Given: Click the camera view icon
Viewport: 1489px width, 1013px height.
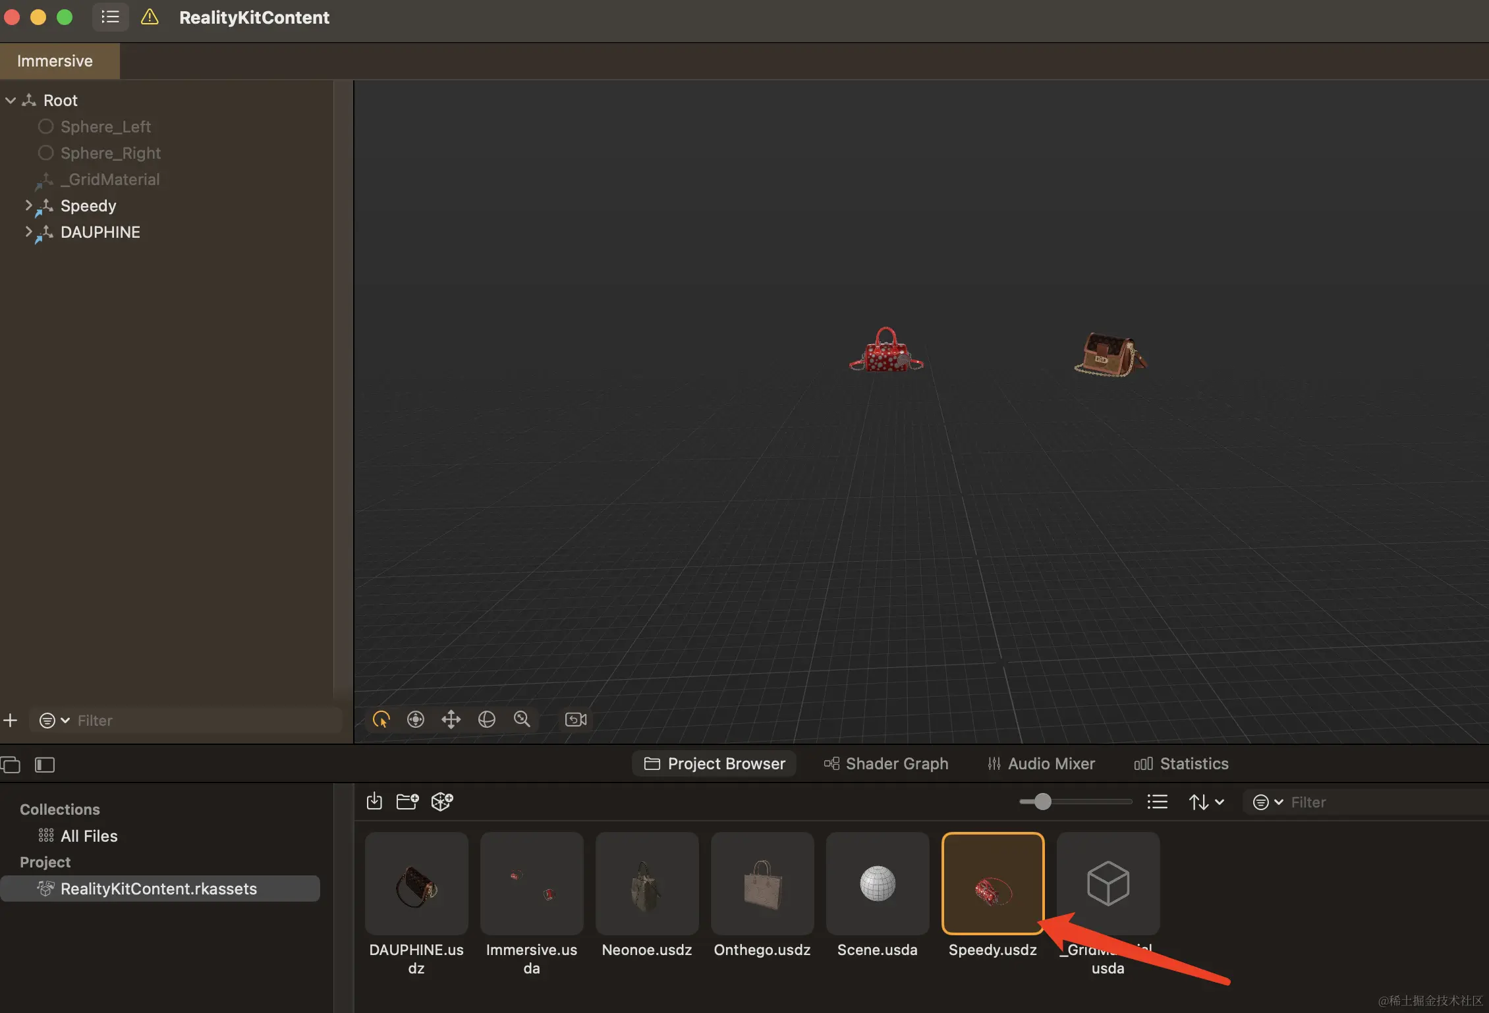Looking at the screenshot, I should pos(576,719).
